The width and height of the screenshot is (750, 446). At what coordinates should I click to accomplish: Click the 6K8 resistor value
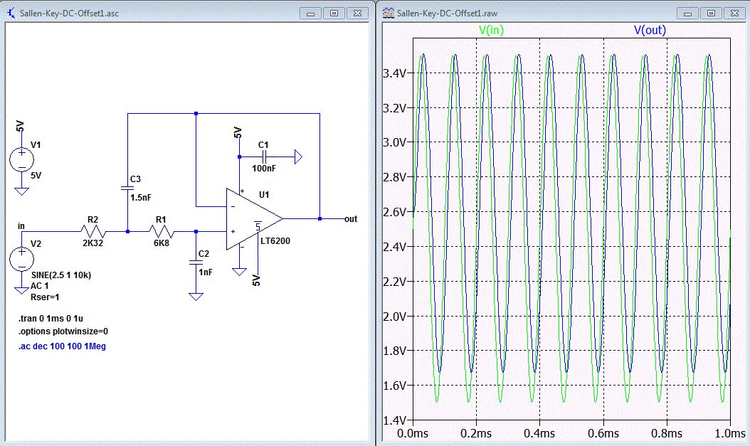(x=162, y=243)
